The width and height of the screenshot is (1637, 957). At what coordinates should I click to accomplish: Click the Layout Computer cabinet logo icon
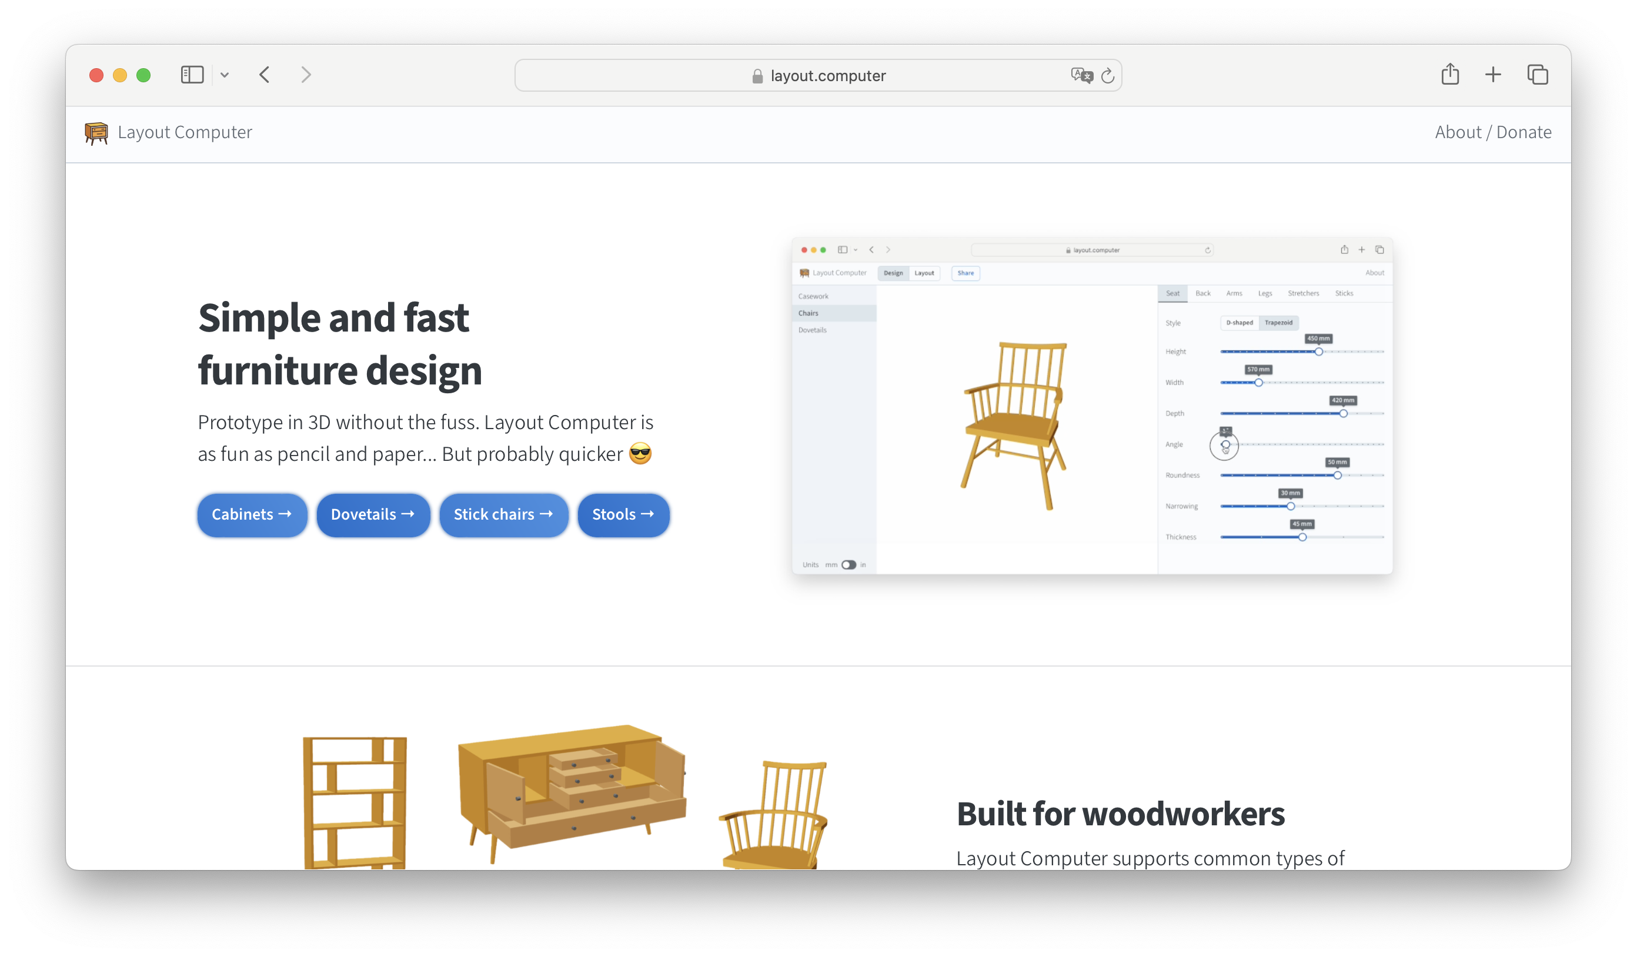tap(96, 132)
